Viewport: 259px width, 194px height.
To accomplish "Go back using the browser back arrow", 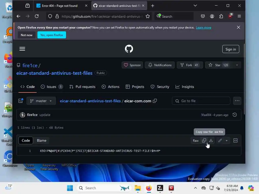I will coord(18,16).
